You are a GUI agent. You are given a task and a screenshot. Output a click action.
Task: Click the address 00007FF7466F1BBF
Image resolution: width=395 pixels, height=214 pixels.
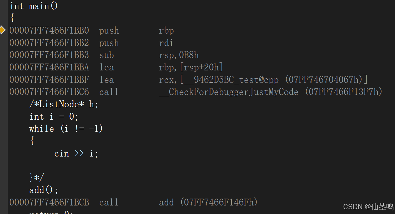(49, 80)
